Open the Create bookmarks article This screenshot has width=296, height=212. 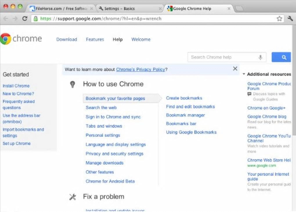[184, 98]
